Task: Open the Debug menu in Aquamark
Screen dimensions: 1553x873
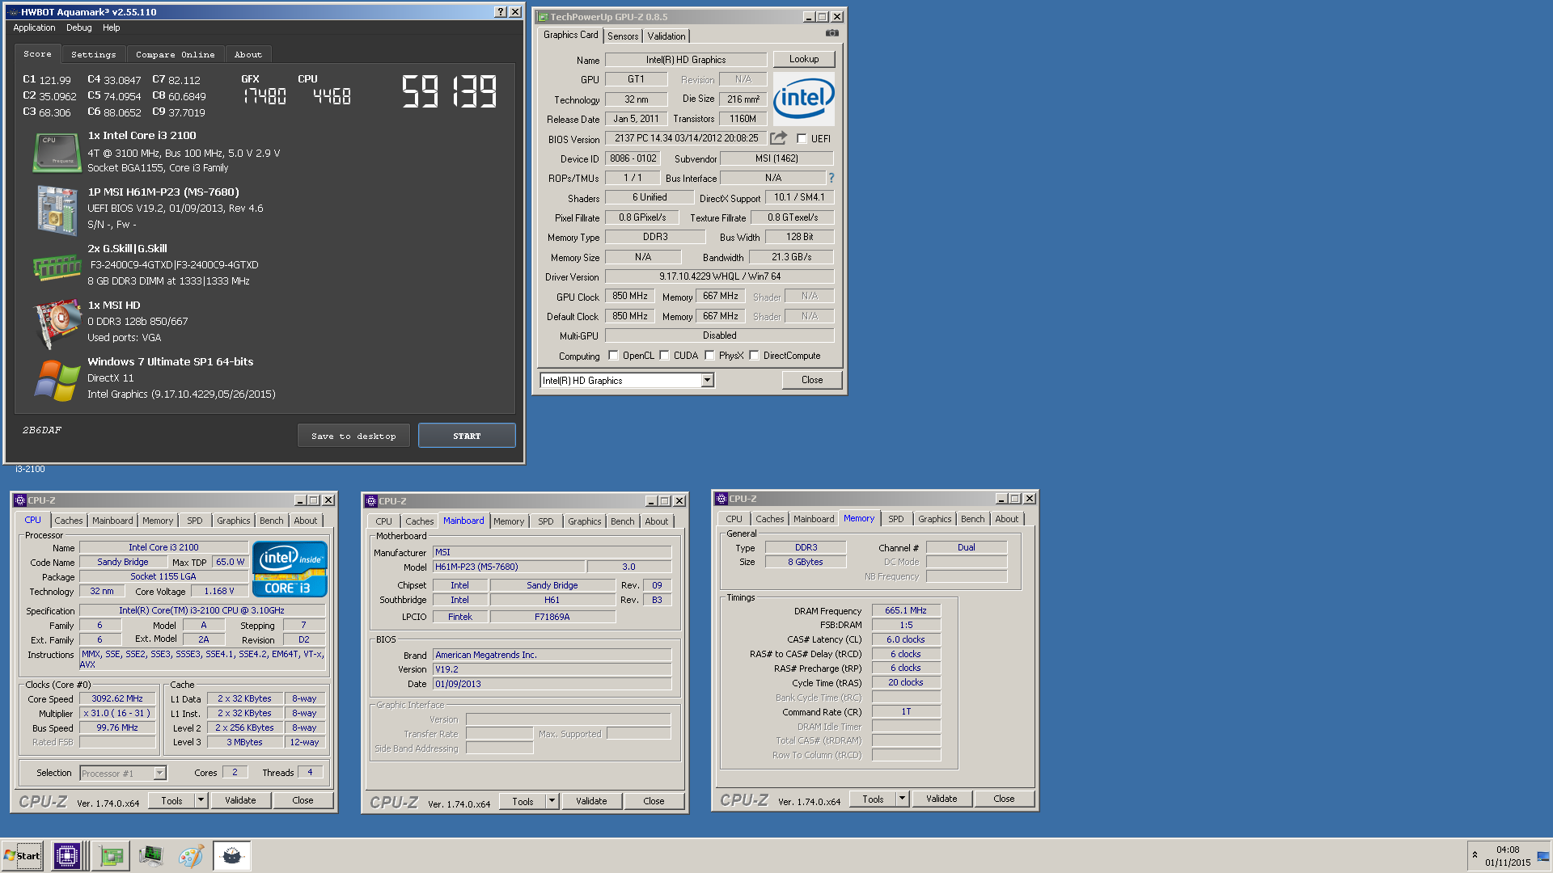Action: [78, 27]
